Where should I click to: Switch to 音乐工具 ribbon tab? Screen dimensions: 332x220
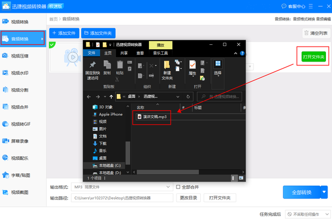[160, 53]
